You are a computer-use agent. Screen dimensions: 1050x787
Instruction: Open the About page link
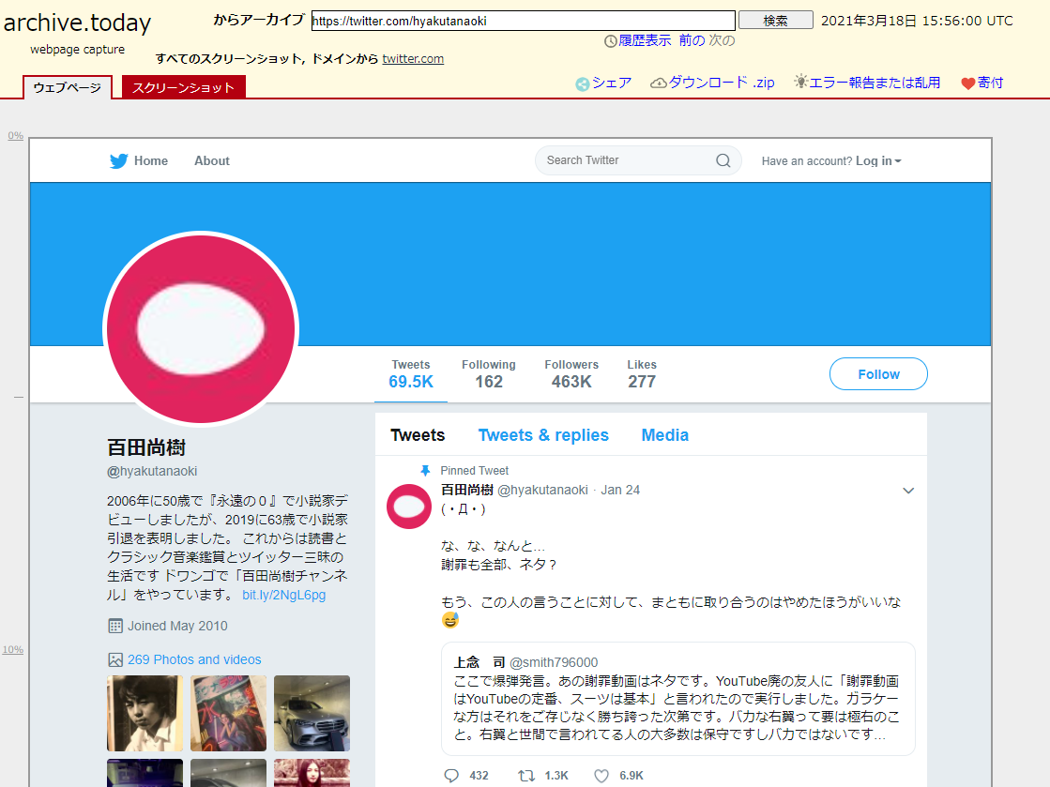212,160
